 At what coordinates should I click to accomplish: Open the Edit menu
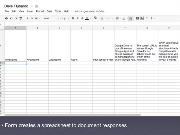click(x=14, y=11)
